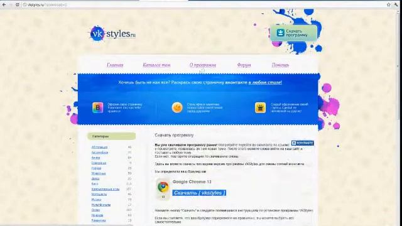This screenshot has width=402, height=226.
Task: Open the Автомобили category
Action: pos(100,153)
